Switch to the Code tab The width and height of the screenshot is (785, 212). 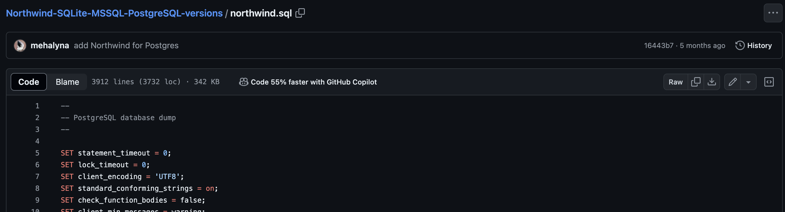(x=29, y=82)
